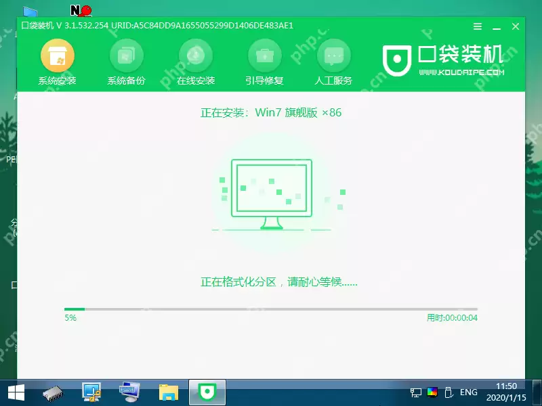Launch the memory chip tool from the taskbar
The image size is (542, 406).
click(x=52, y=391)
